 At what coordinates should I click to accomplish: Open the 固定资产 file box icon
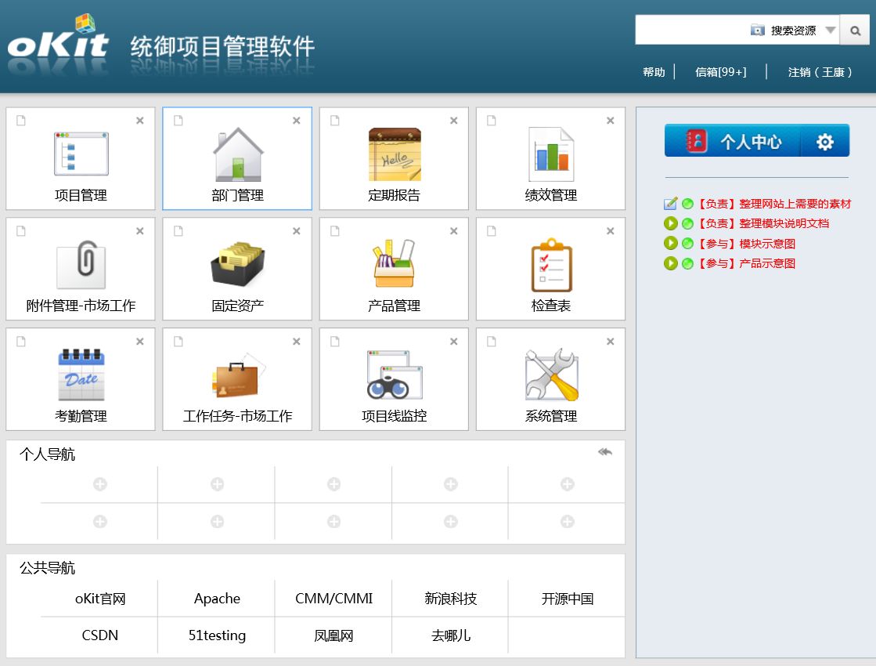(x=238, y=265)
